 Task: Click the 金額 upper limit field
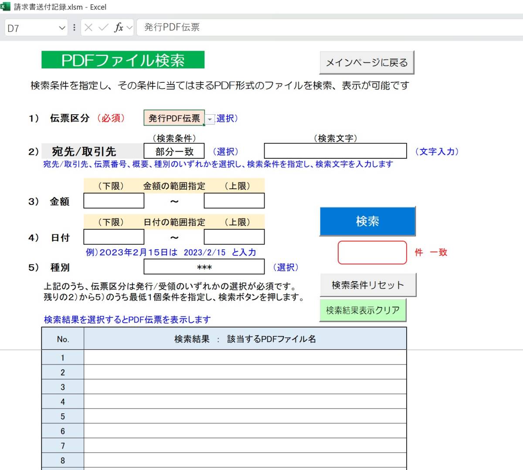[x=234, y=201]
